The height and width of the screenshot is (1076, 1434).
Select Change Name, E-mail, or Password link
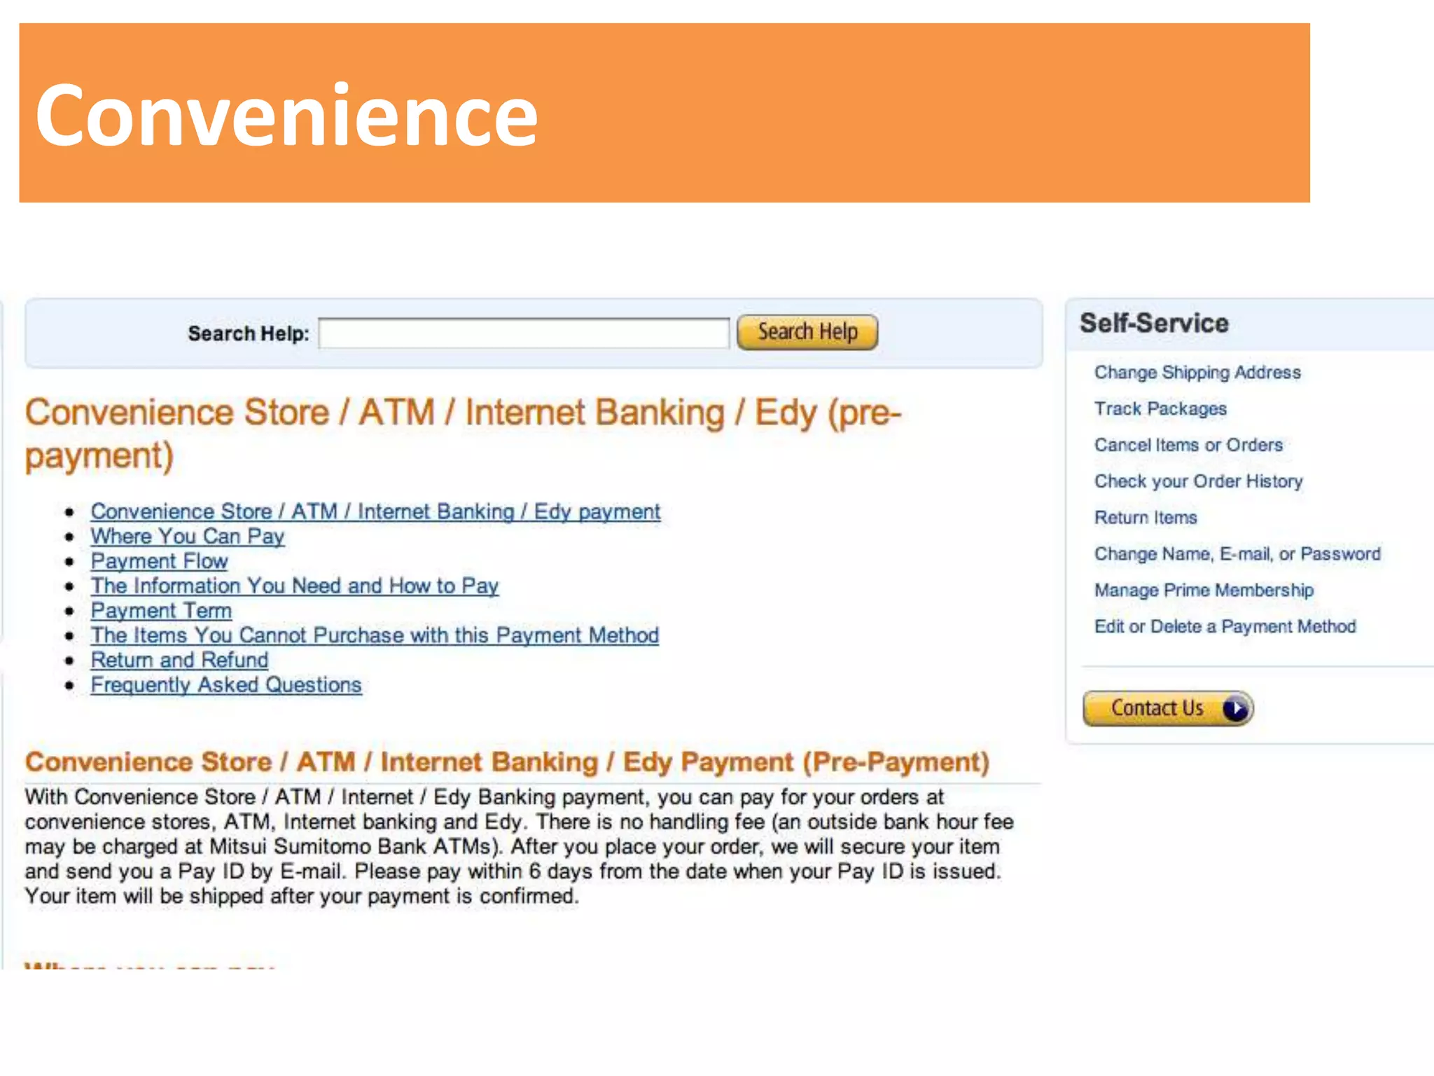click(x=1237, y=554)
